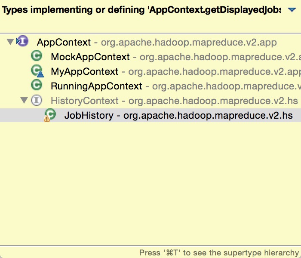This screenshot has width=301, height=258.
Task: Click the MyAppContext class icon
Action: 37,71
